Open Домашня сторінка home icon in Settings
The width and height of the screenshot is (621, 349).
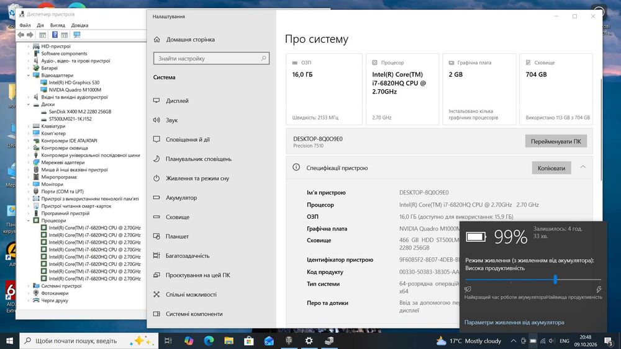[x=157, y=40]
